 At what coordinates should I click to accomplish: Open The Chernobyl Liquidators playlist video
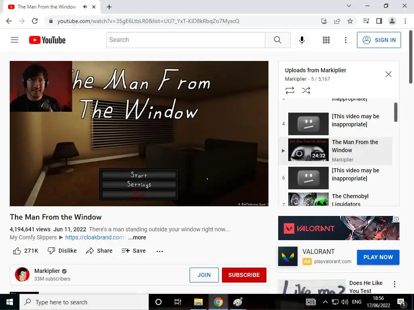point(335,199)
